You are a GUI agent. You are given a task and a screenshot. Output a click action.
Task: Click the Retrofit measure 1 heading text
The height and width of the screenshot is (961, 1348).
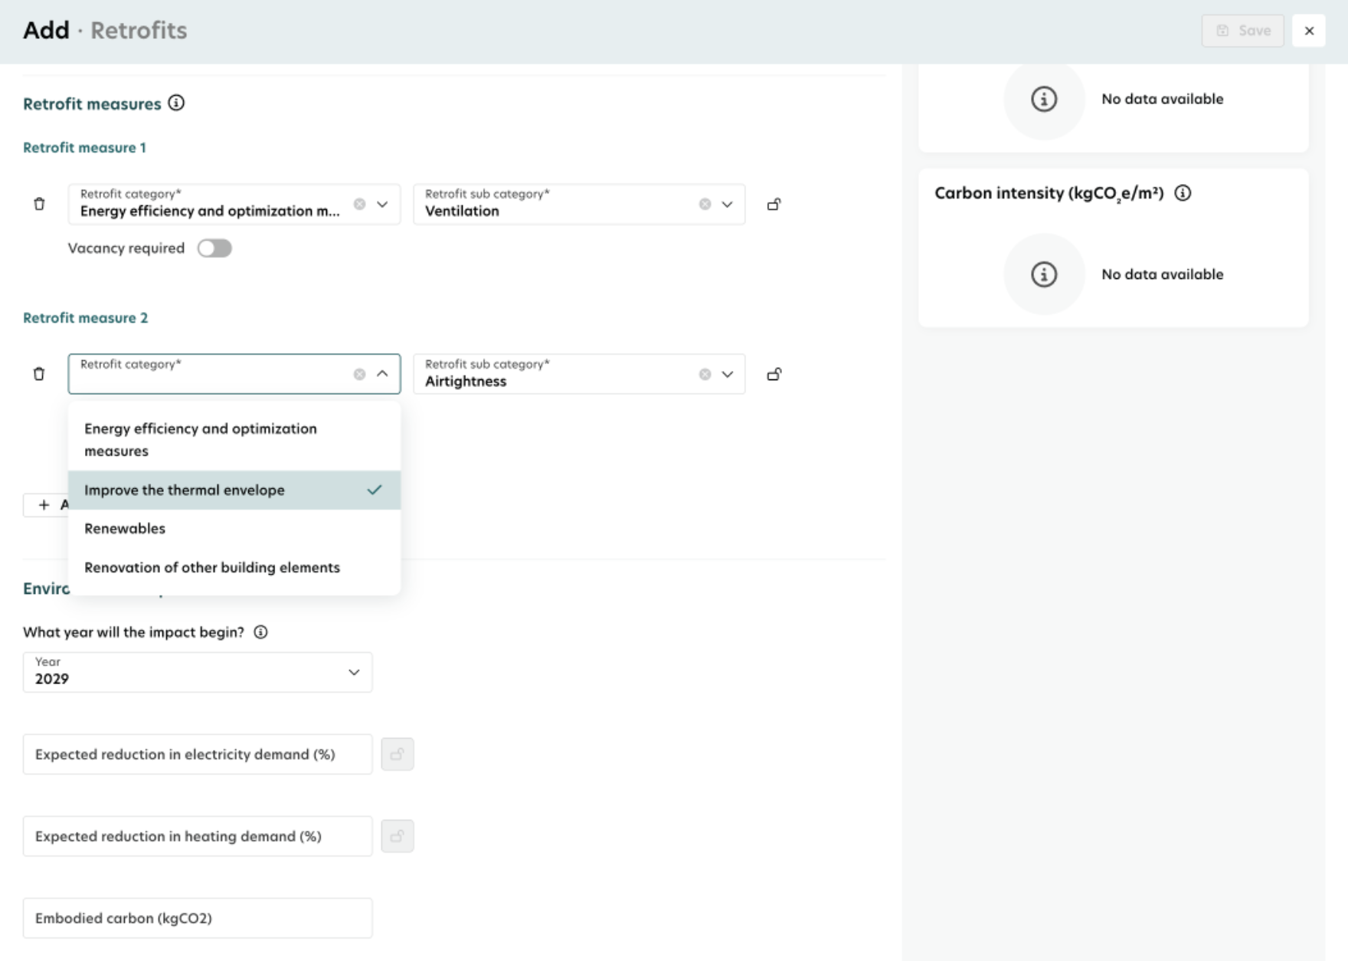84,148
